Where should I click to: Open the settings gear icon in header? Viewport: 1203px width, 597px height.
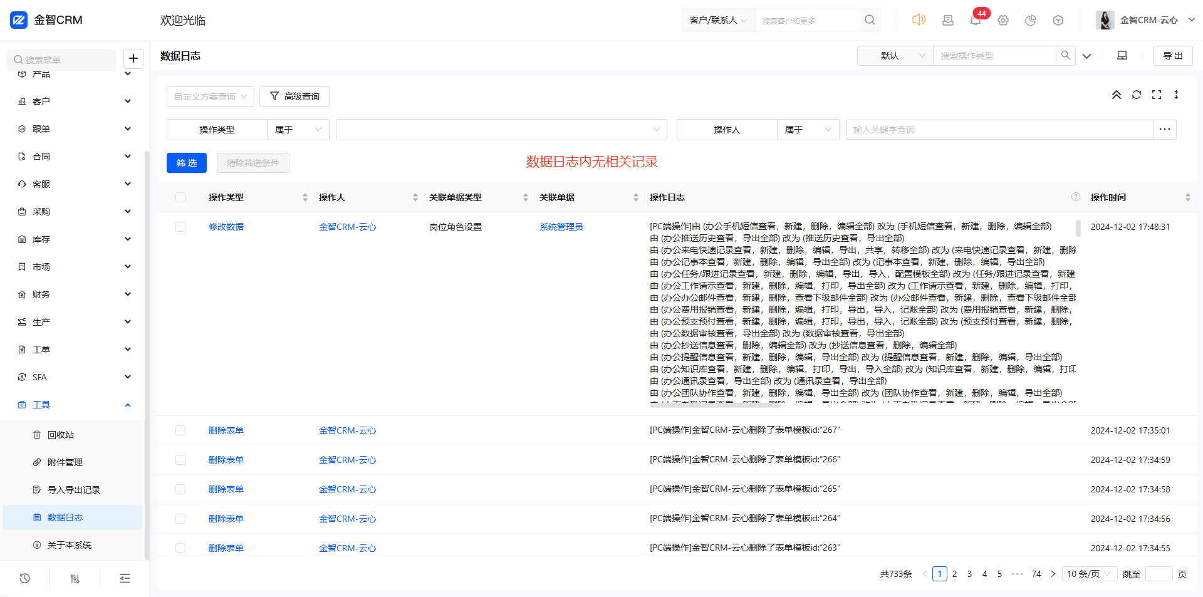[x=1003, y=20]
